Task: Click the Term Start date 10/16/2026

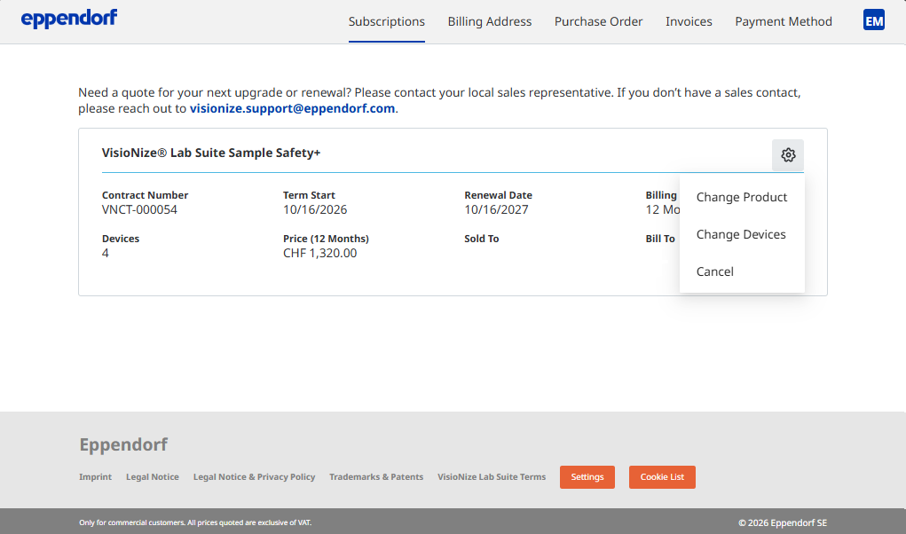Action: tap(315, 209)
